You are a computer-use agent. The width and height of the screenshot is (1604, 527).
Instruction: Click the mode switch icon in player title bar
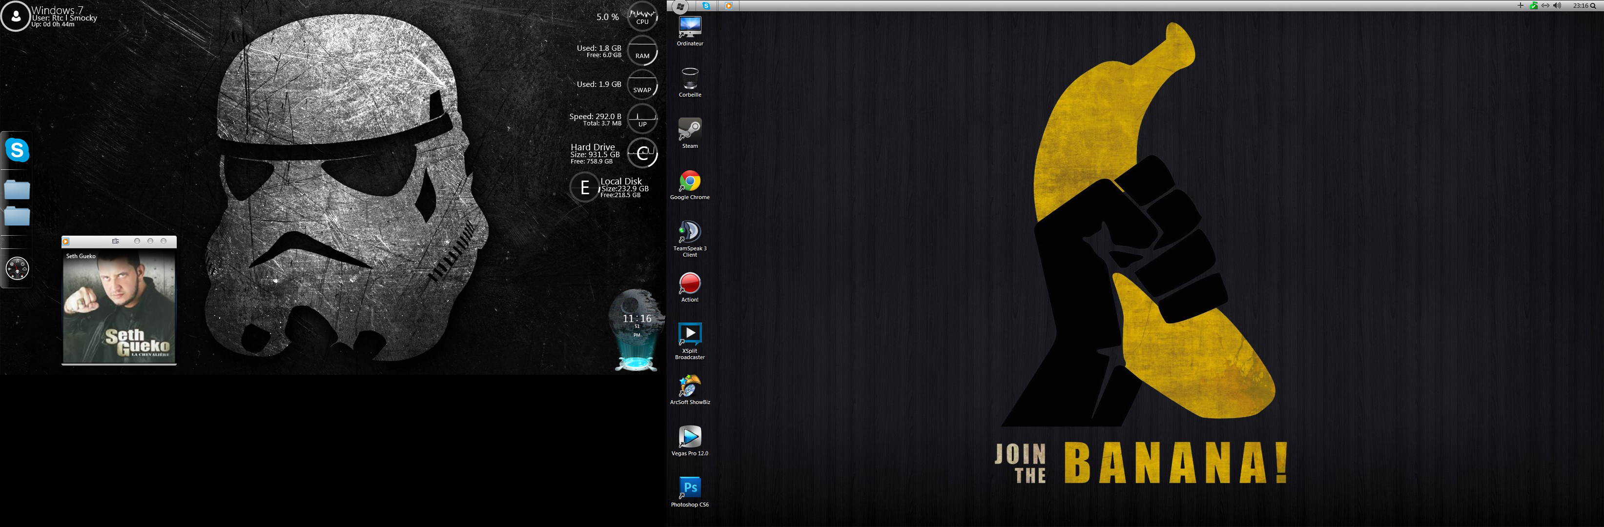[115, 242]
